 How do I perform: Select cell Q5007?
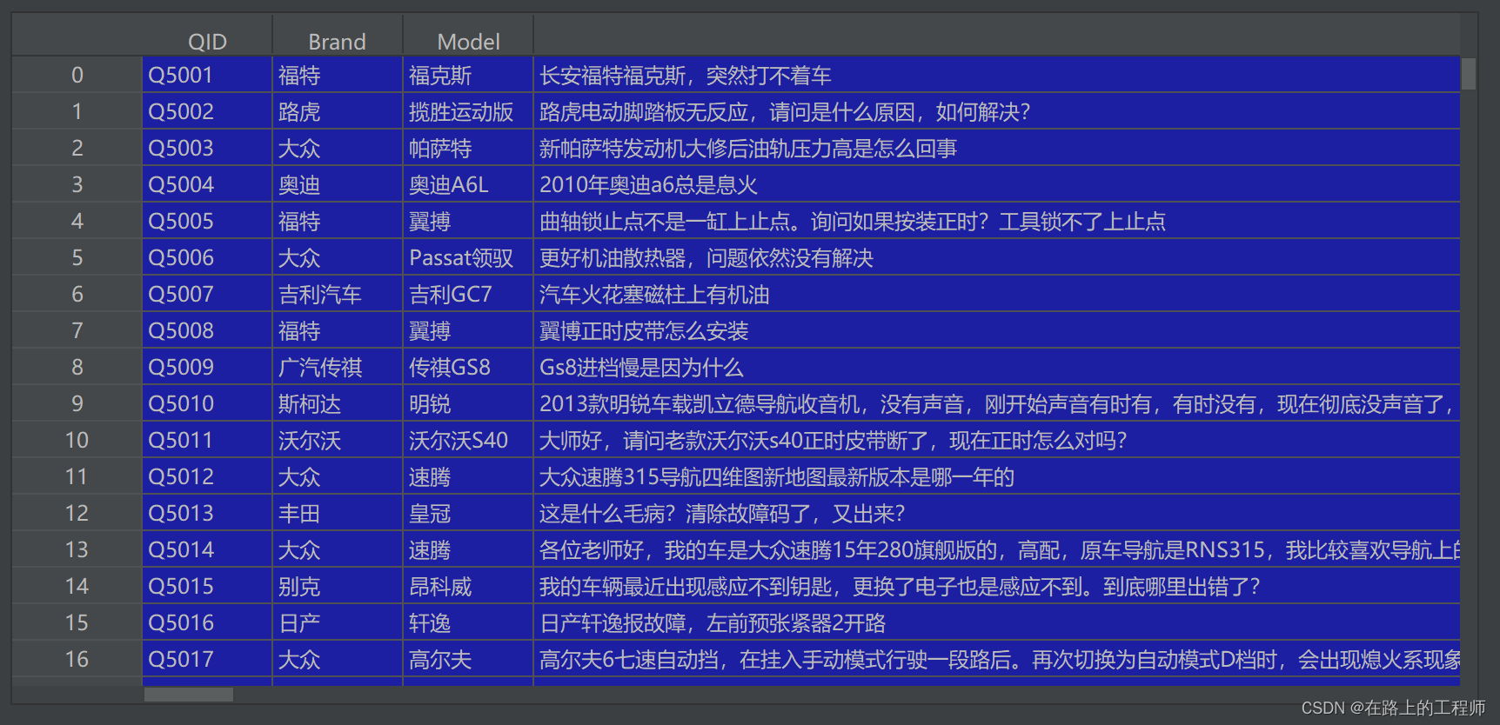coord(207,295)
